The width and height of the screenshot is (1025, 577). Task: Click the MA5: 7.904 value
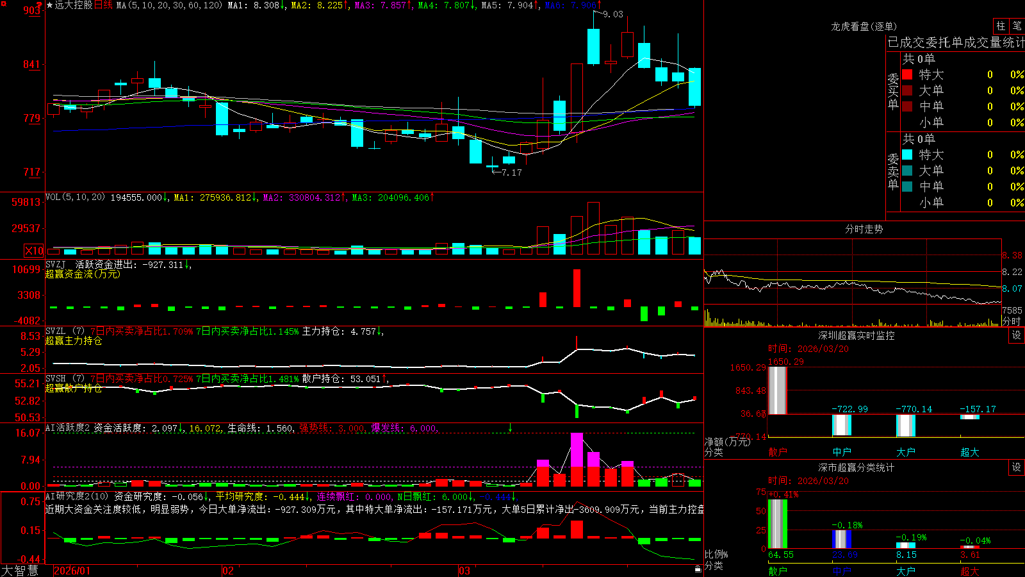[510, 5]
